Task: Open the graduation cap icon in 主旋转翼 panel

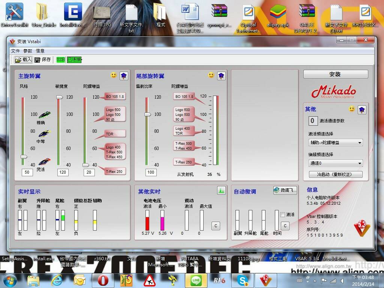Action: tap(124, 76)
